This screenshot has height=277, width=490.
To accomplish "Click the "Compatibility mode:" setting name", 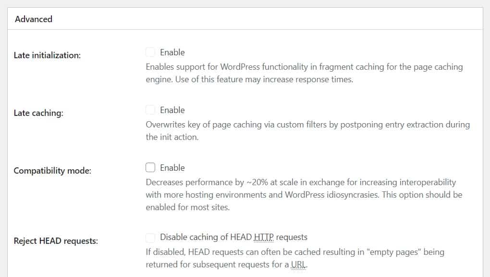I will coord(52,171).
